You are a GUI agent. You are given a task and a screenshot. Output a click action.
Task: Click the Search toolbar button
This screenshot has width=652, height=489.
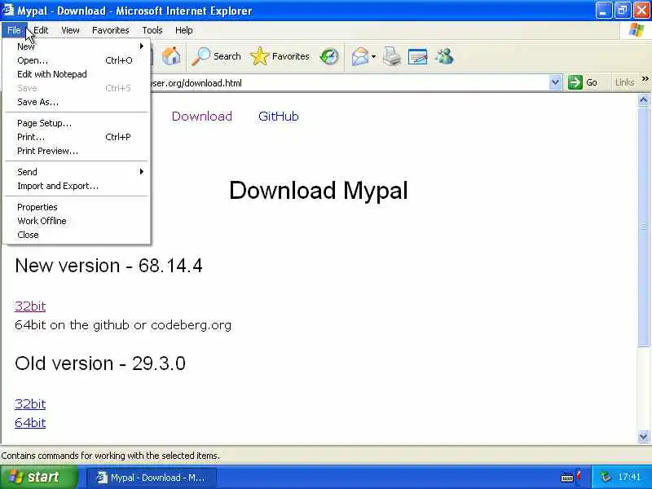[216, 56]
